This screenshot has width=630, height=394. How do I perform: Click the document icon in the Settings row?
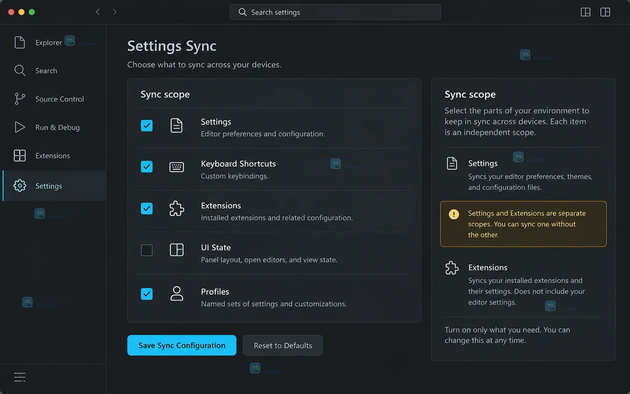click(177, 126)
